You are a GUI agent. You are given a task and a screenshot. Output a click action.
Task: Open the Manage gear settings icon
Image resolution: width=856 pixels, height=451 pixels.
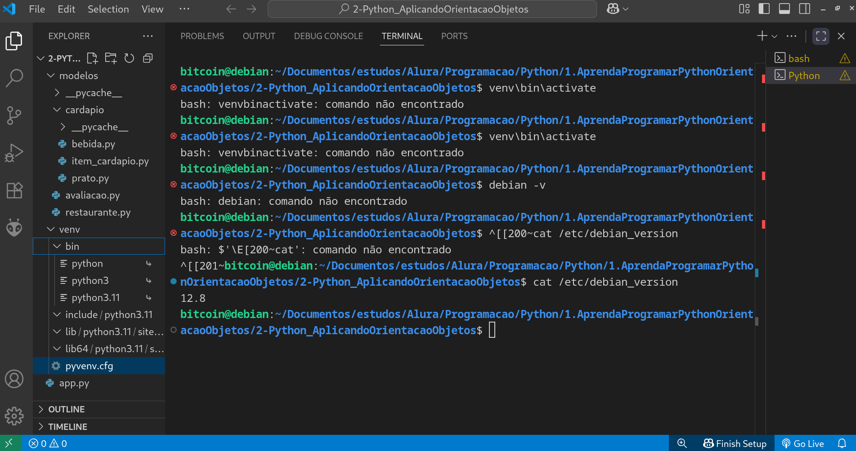click(x=14, y=416)
